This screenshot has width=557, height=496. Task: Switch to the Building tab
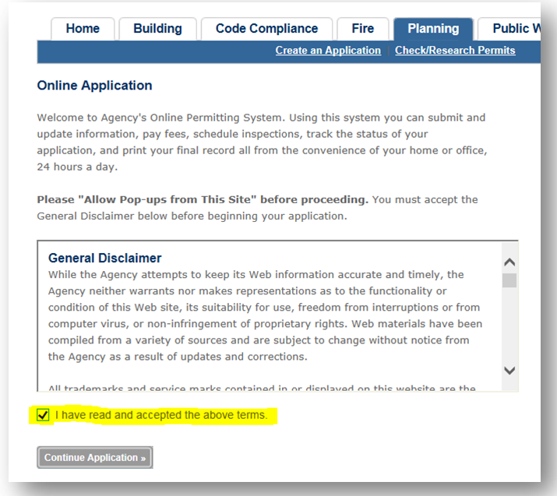pyautogui.click(x=157, y=29)
